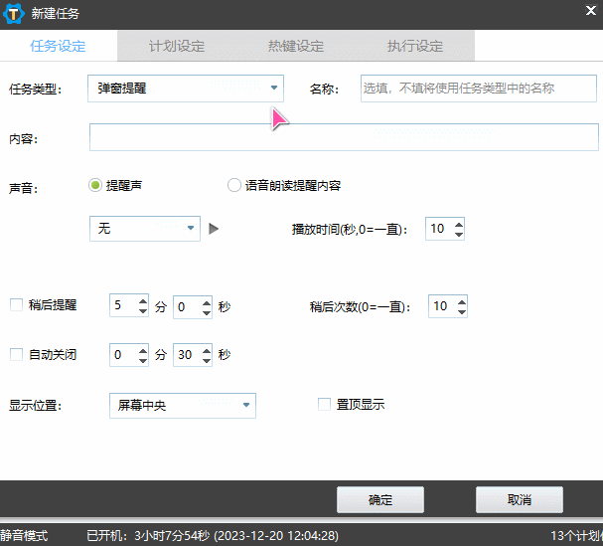603x546 pixels.
Task: Tick the 置顶显示 checkbox
Action: click(x=324, y=405)
